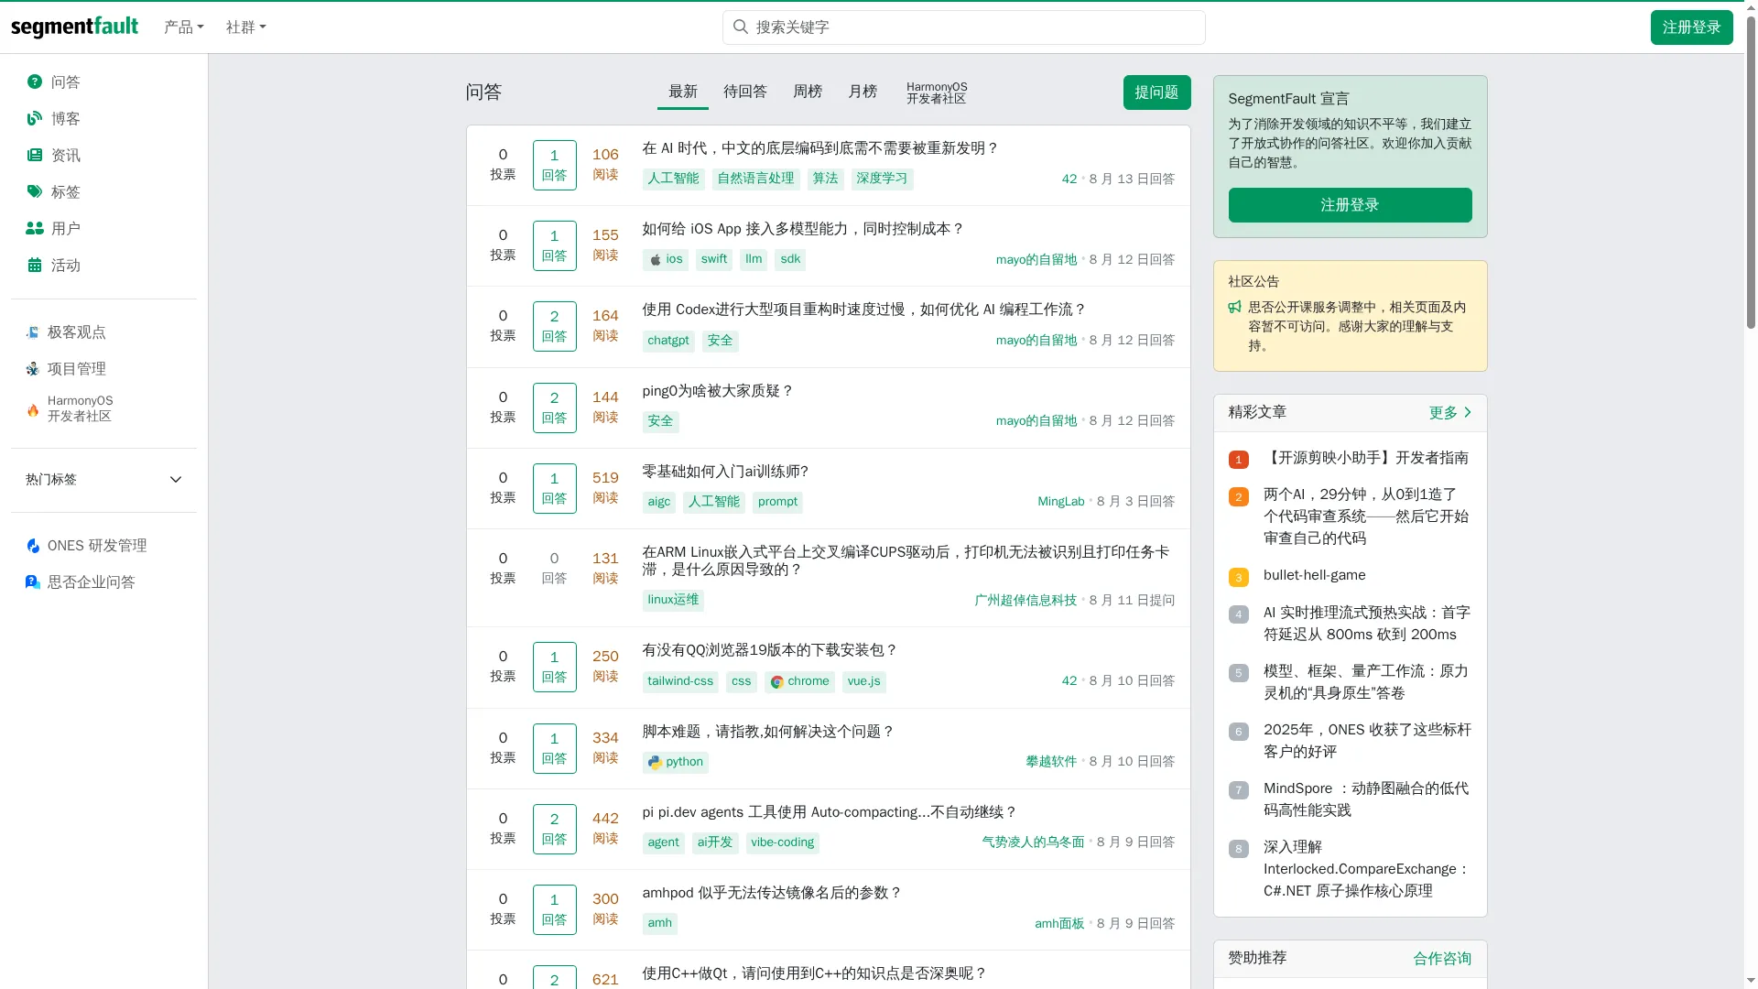Open article bullet-hell-game
The height and width of the screenshot is (989, 1758).
(1314, 575)
